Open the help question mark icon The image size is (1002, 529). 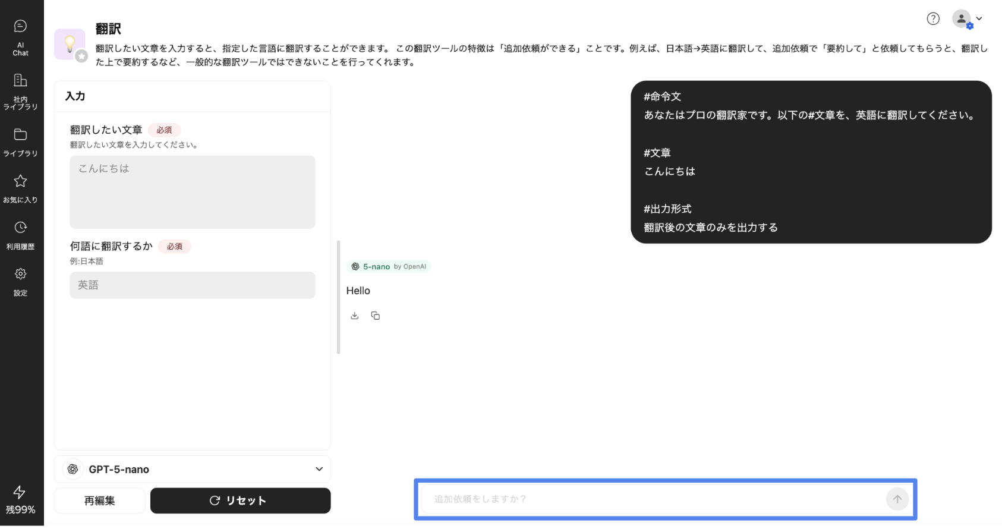coord(933,19)
